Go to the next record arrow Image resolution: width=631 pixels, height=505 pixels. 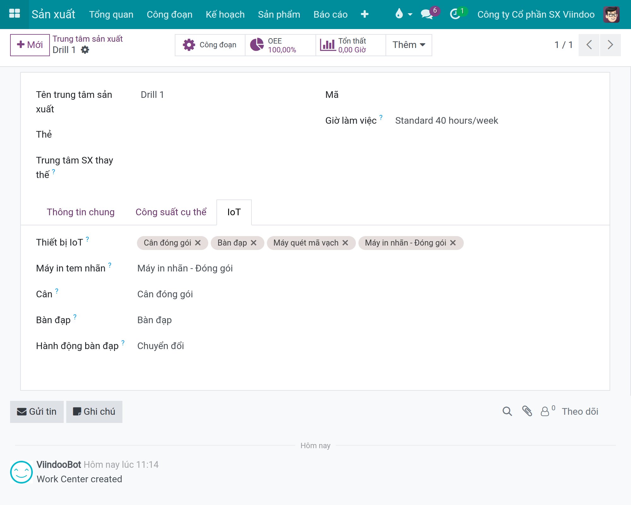tap(610, 45)
